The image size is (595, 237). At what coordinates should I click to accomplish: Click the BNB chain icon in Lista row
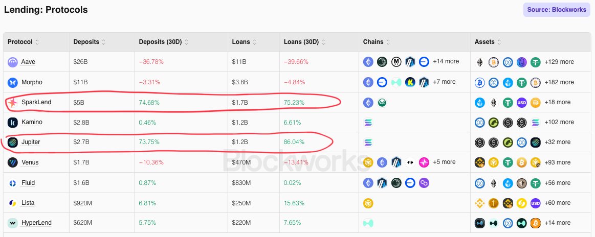368,203
